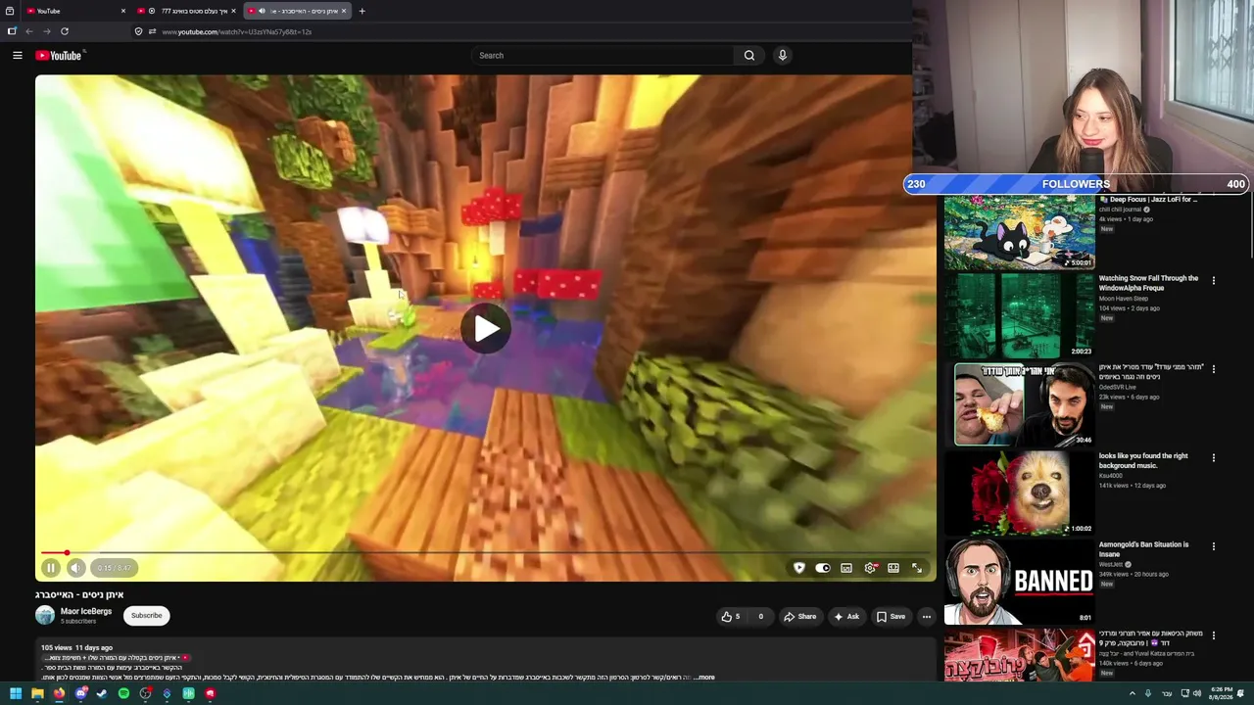Seek using the red video progress bar
This screenshot has width=1254, height=705.
[486, 553]
